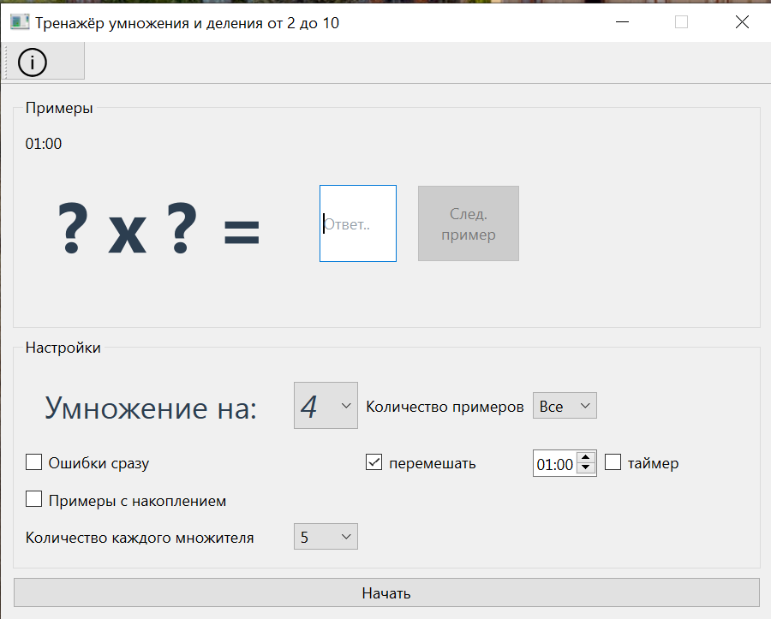This screenshot has height=619, width=771.
Task: Open the 'Количество примеров' dropdown showing Все
Action: 565,405
